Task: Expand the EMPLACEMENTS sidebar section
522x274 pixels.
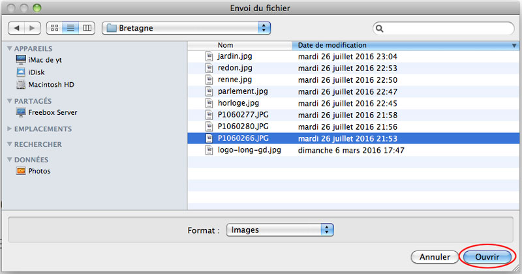Action: click(9, 129)
